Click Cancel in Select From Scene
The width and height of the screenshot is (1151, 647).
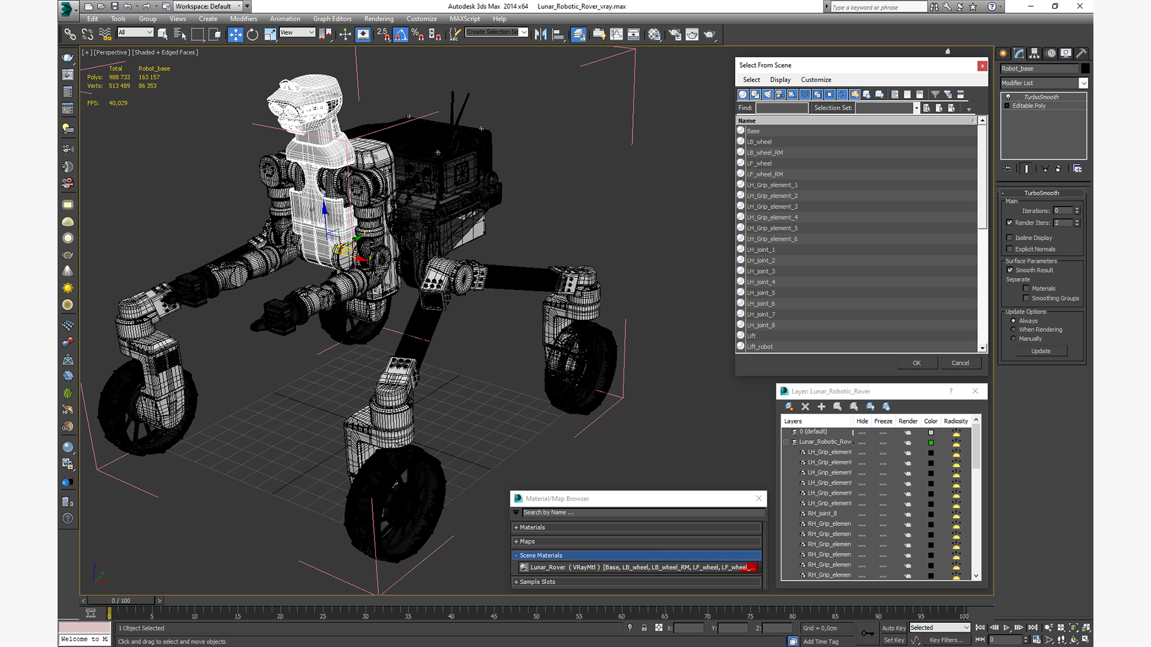coord(960,363)
